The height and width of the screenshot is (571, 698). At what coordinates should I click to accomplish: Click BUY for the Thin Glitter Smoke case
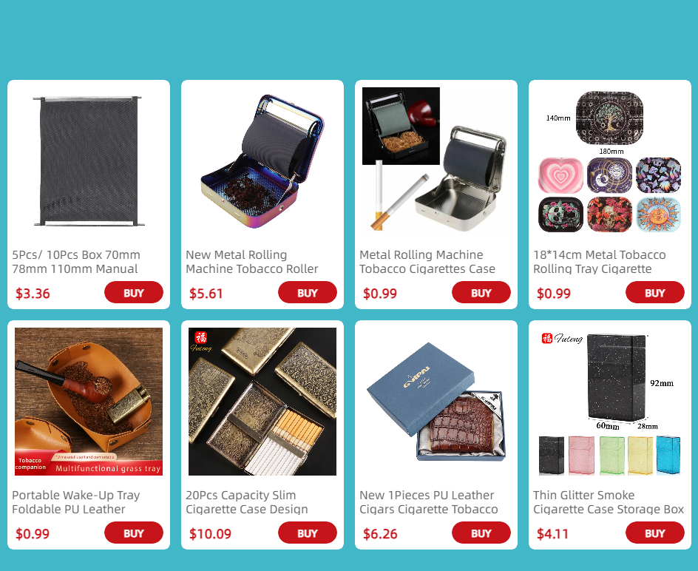coord(655,533)
